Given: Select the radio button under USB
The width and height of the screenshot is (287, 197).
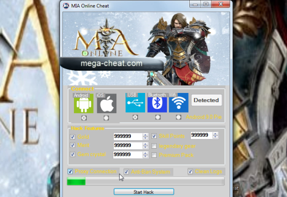Looking at the screenshot, I should pyautogui.click(x=136, y=117).
